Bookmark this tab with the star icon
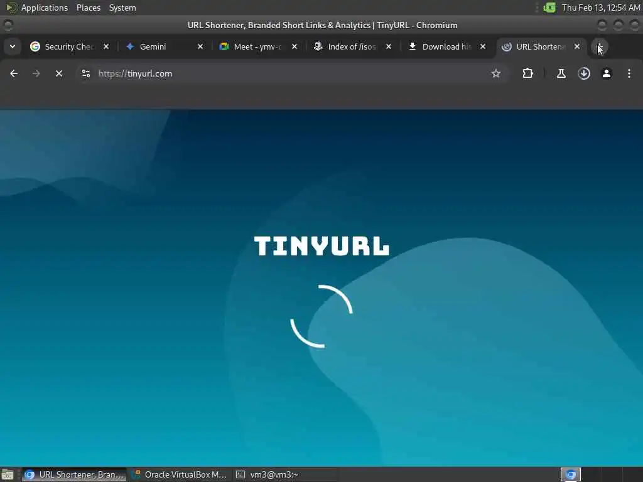Viewport: 643px width, 482px height. tap(496, 73)
